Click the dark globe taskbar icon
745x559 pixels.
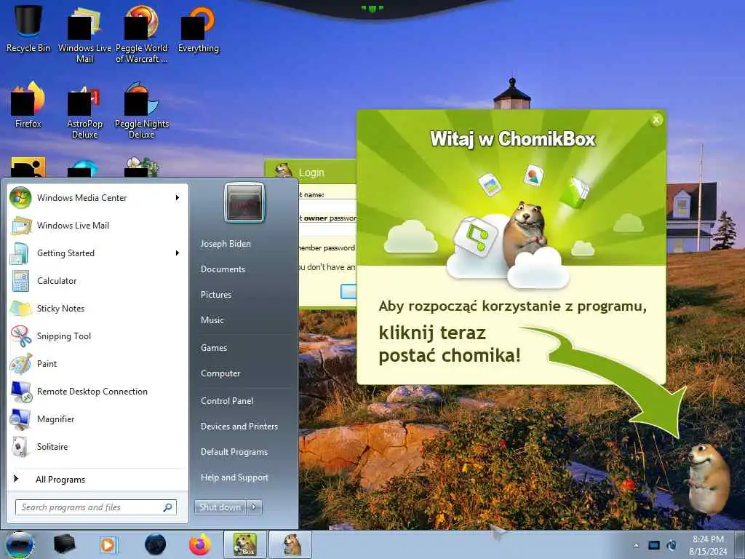155,544
